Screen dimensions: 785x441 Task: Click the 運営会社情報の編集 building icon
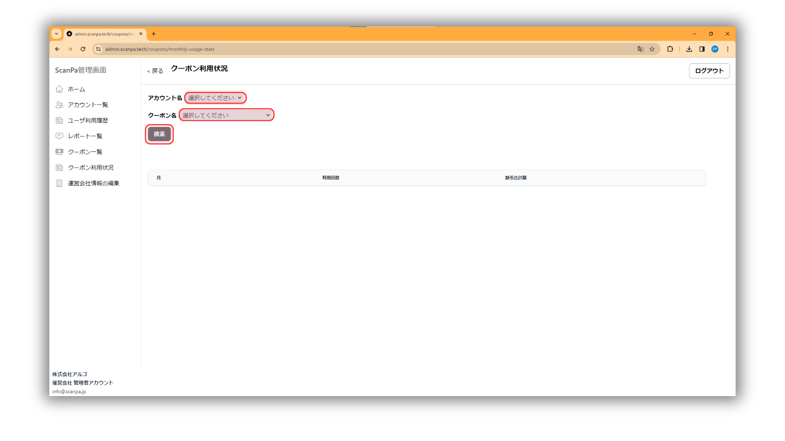(x=59, y=183)
